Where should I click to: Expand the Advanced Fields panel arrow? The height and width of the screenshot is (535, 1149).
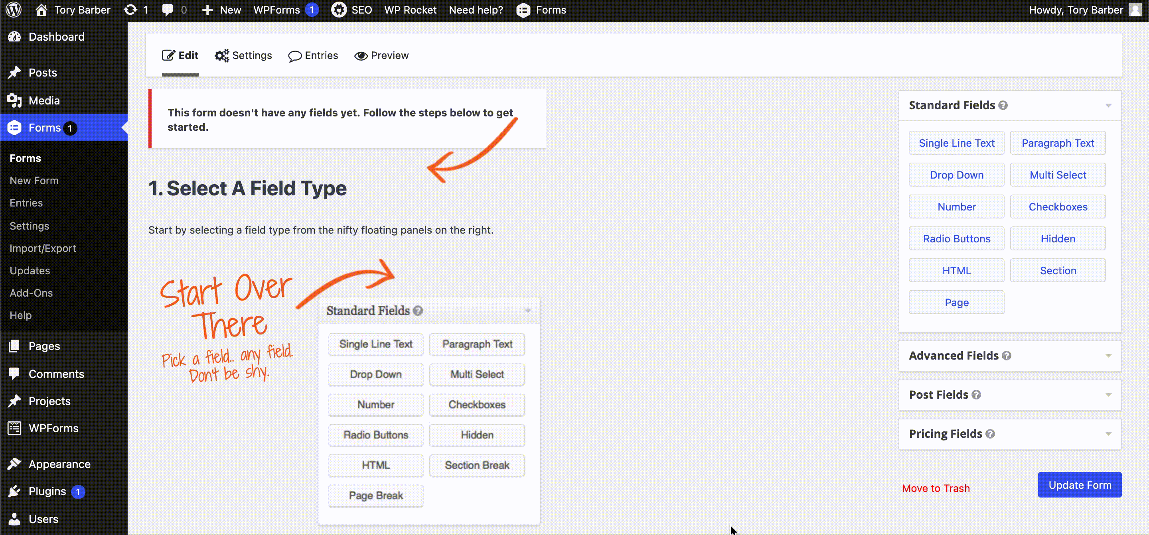click(x=1108, y=356)
